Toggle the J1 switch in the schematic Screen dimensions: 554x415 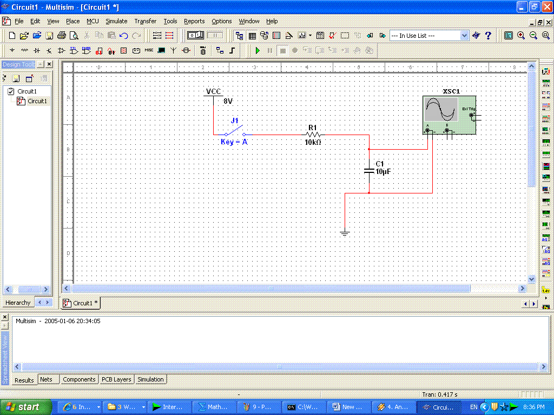pos(235,132)
